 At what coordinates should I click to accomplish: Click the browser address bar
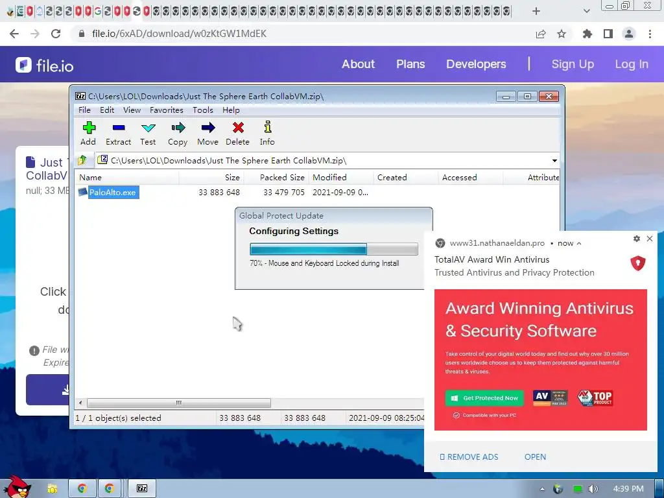pos(305,34)
